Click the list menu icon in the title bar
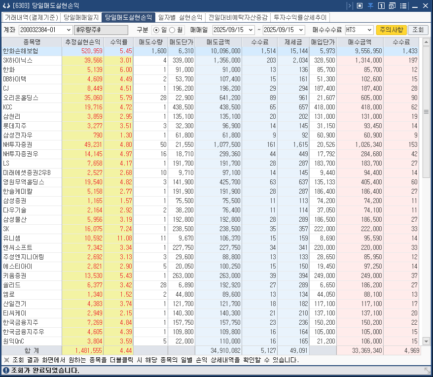Image resolution: width=433 pixels, height=377 pixels. coord(403,5)
